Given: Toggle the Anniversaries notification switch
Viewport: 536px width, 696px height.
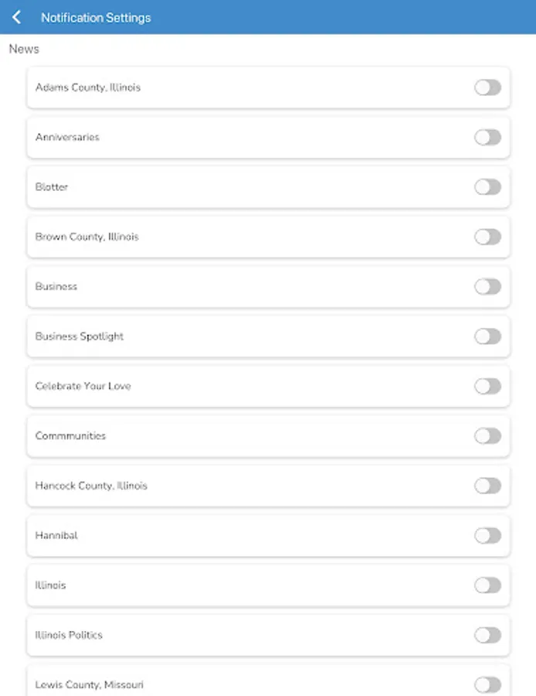Looking at the screenshot, I should pos(487,137).
